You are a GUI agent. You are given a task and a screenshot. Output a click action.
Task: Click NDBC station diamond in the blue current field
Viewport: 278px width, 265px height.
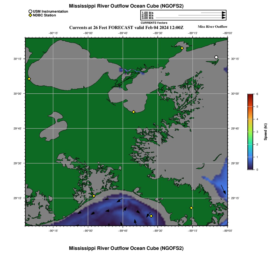[151, 216]
